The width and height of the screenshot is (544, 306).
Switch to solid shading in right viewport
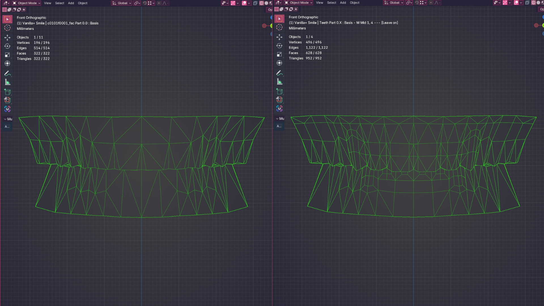click(x=538, y=3)
